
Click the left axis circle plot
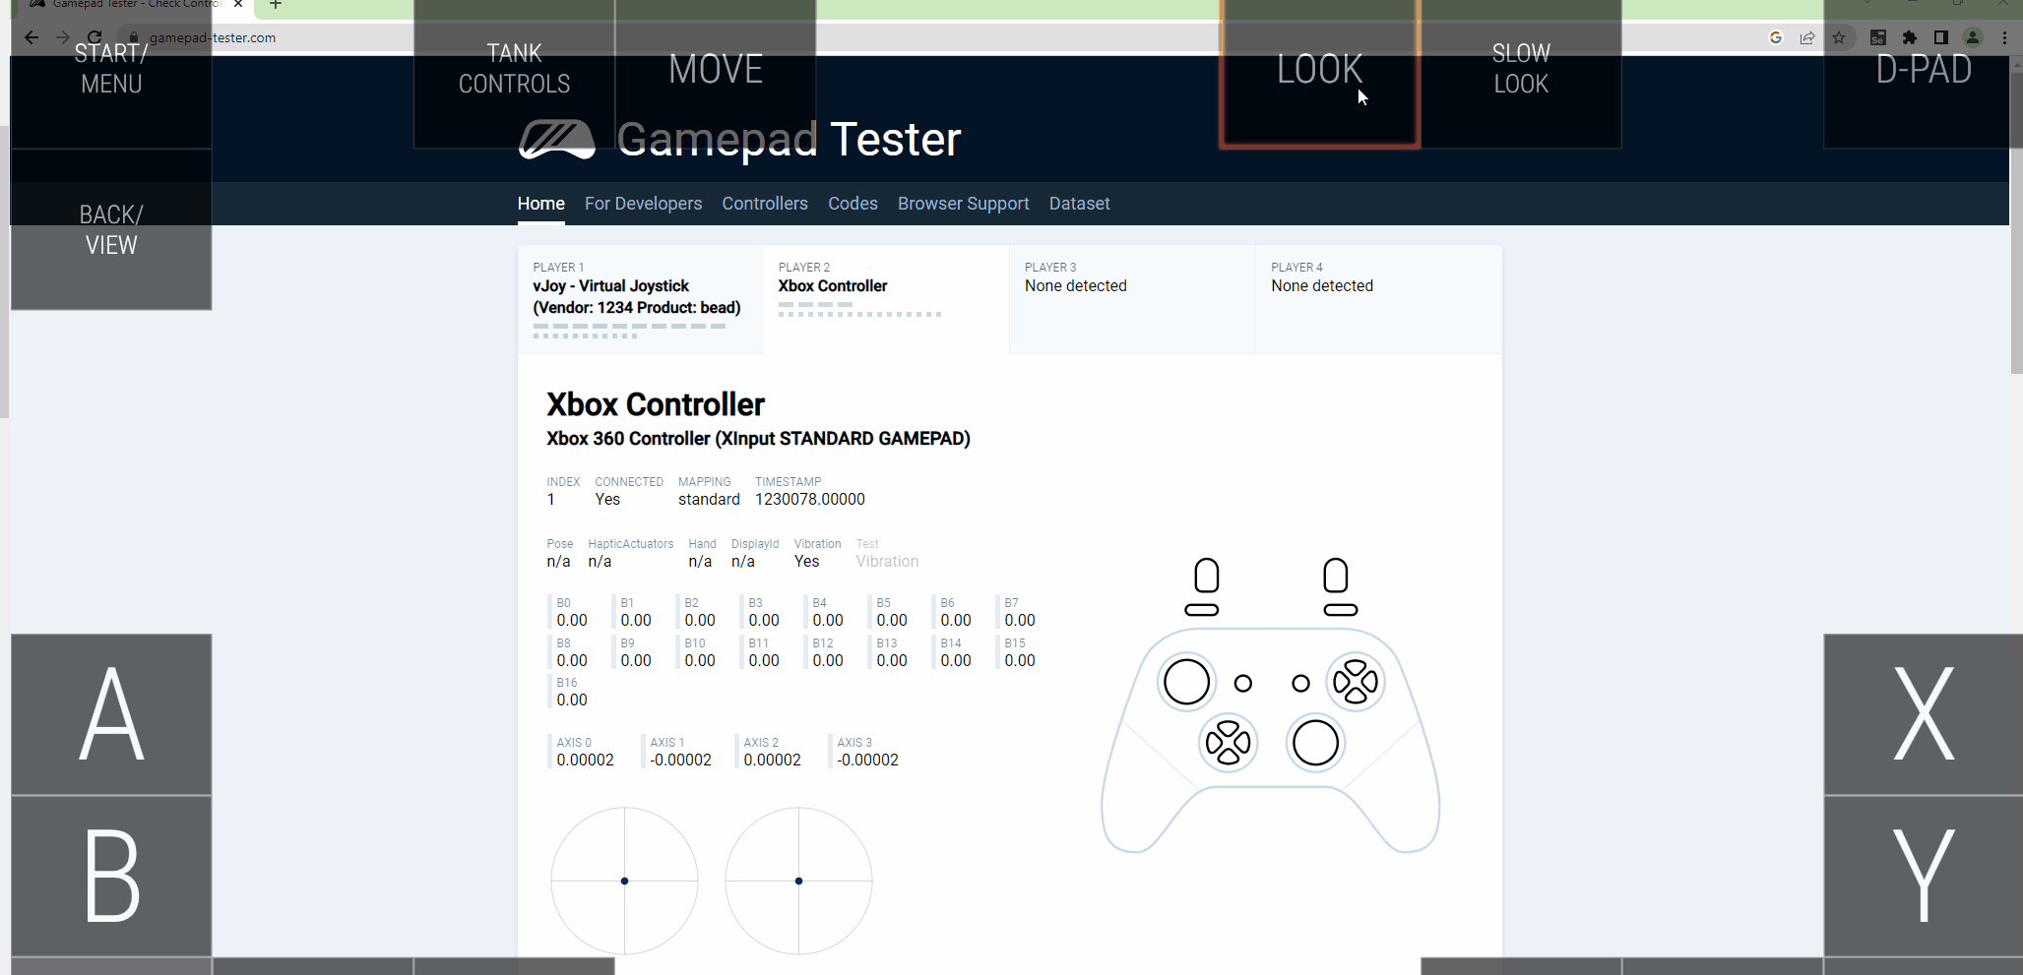(624, 881)
